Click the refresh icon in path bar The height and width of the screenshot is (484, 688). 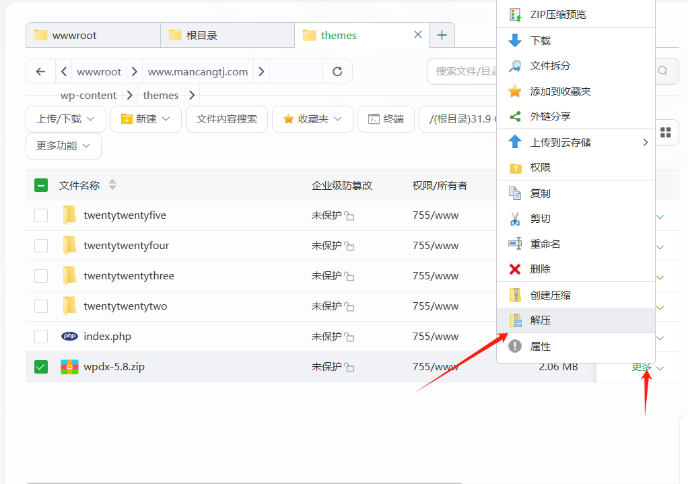click(337, 71)
